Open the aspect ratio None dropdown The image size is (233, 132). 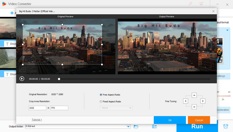(x=116, y=108)
